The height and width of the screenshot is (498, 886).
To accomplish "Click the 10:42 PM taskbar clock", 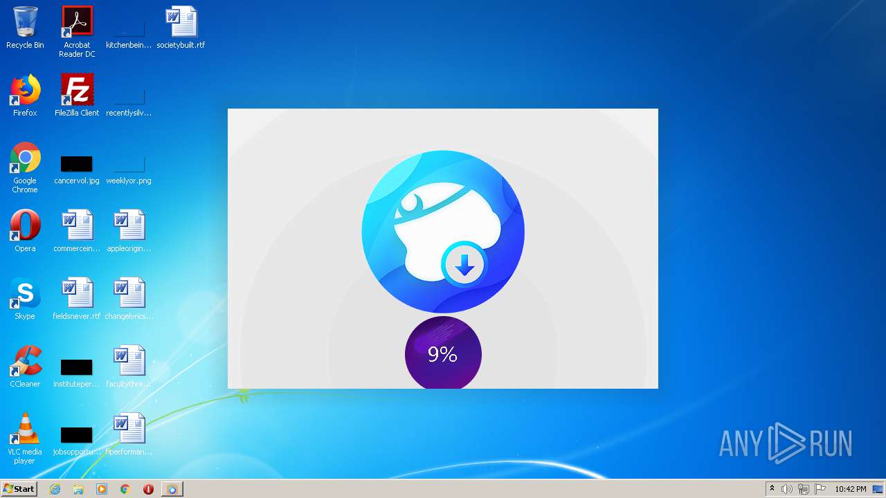I will click(850, 489).
